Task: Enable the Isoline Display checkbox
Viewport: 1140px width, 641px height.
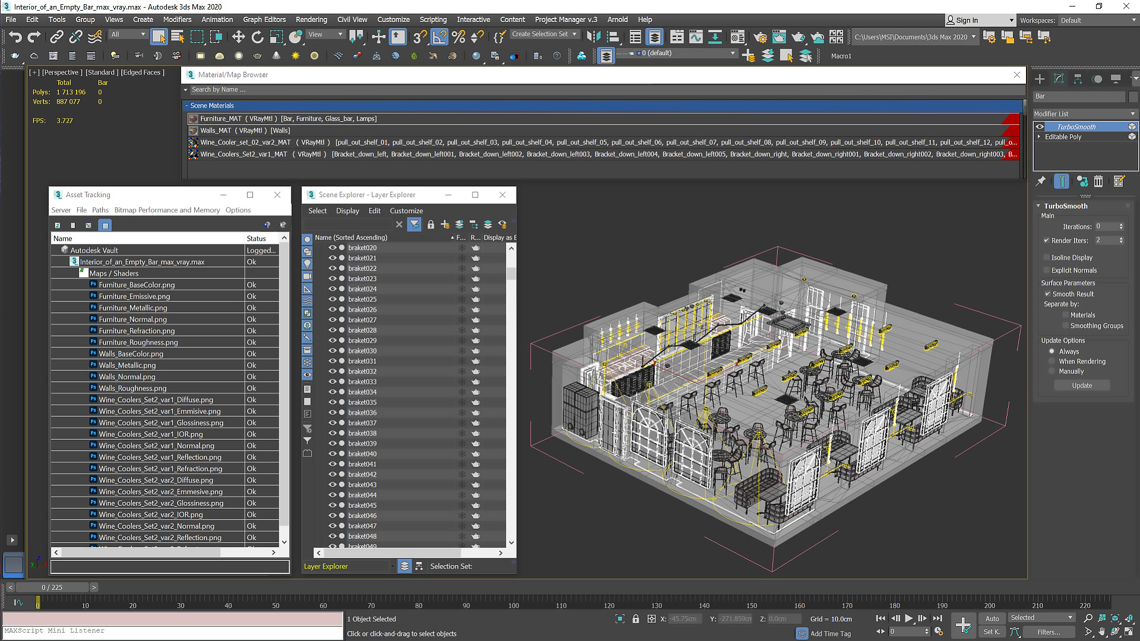Action: tap(1046, 258)
